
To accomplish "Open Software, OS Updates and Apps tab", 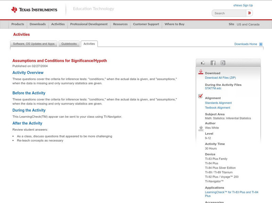I will (34, 44).
